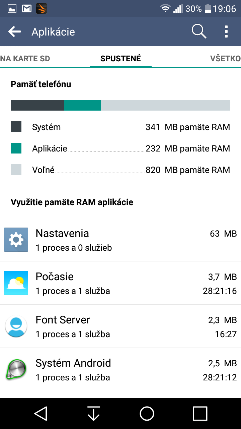
Task: Open the Font Server running service entry
Action: [x=120, y=326]
